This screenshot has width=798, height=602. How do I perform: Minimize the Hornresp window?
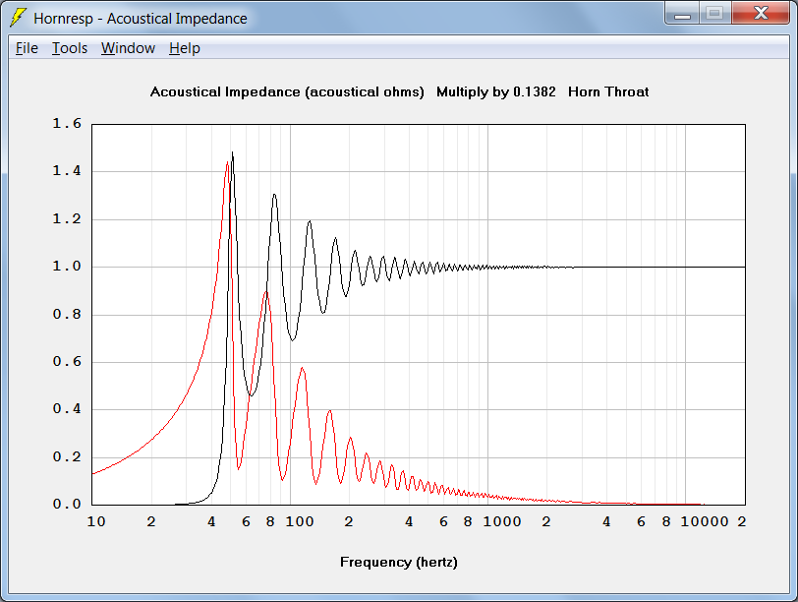pos(682,13)
